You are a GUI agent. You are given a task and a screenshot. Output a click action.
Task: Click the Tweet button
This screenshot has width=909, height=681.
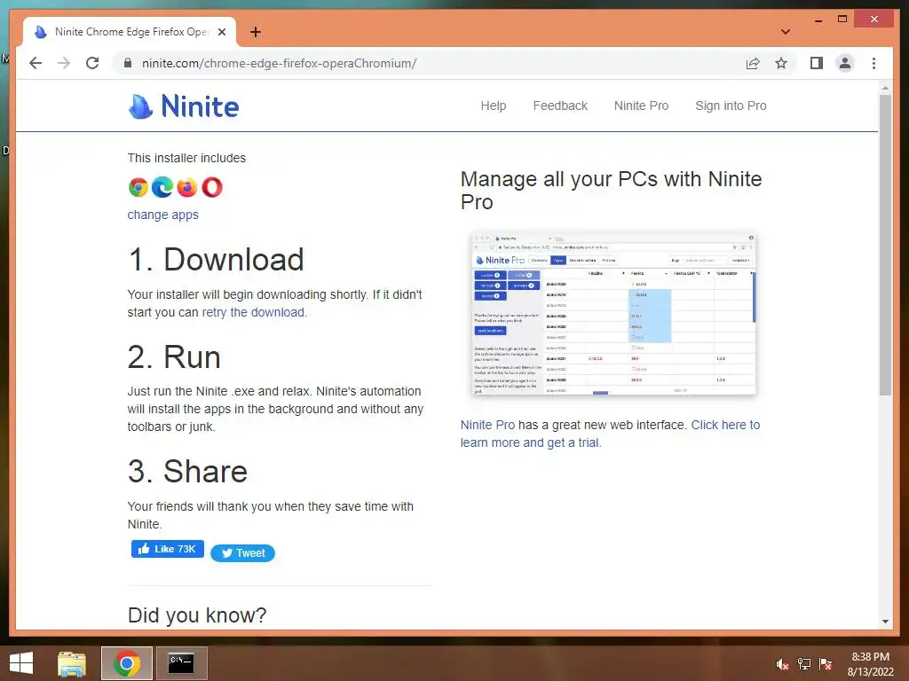pos(243,553)
